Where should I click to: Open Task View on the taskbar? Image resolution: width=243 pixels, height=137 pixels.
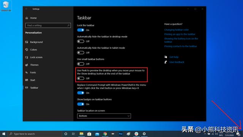tap(73, 134)
